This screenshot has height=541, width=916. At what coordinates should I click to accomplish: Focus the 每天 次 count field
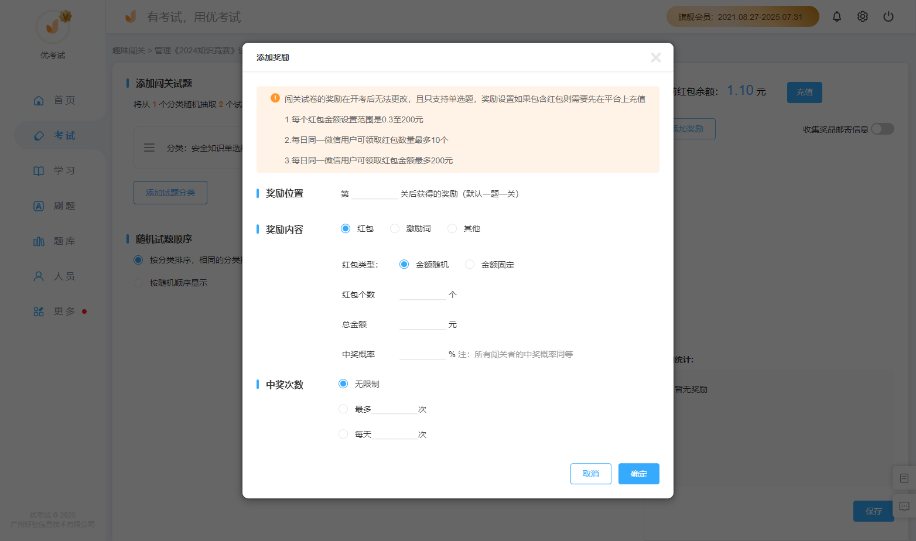(395, 434)
